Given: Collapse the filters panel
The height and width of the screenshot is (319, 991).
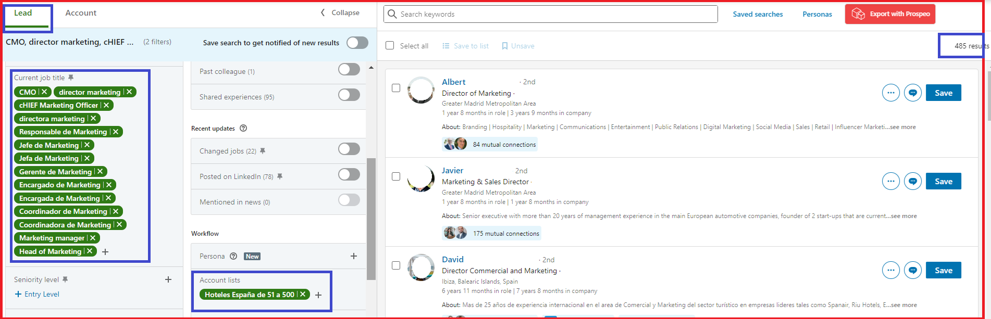Looking at the screenshot, I should (x=340, y=12).
